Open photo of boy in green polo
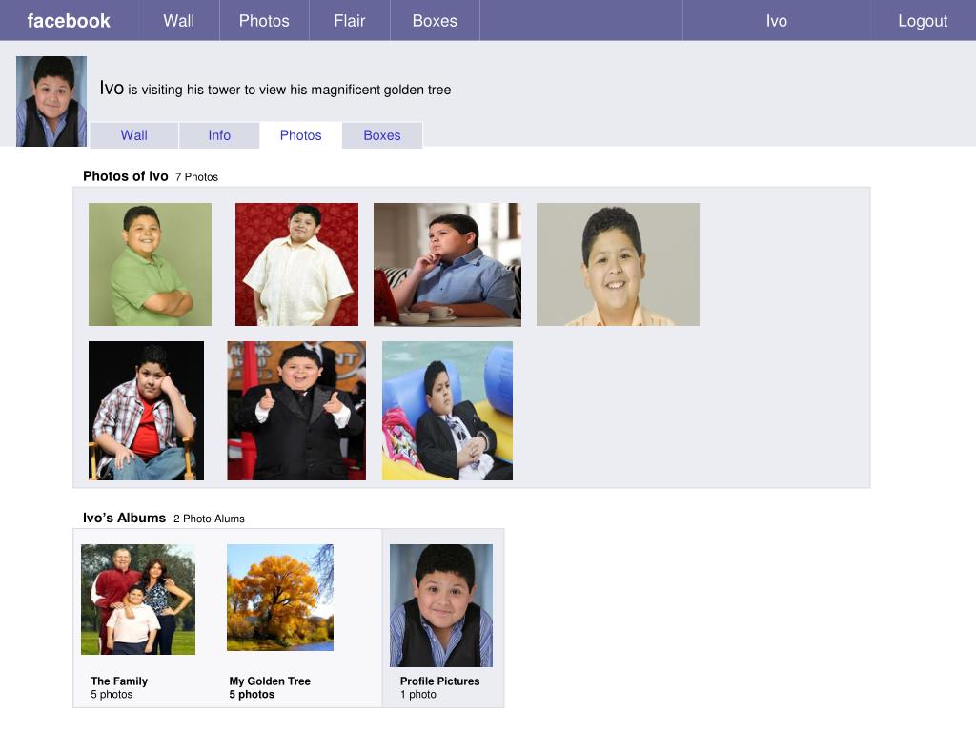 point(150,264)
